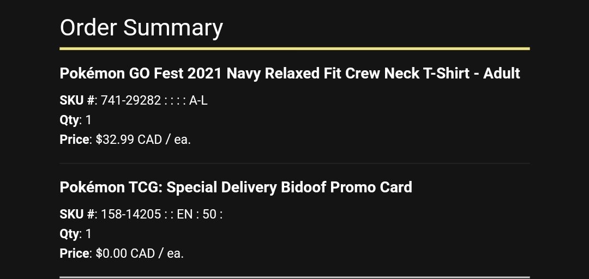Click the SKU 158-14205 text
Image resolution: width=589 pixels, height=279 pixels.
coord(131,214)
